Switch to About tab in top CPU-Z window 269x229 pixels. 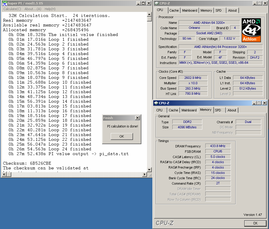click(x=232, y=10)
